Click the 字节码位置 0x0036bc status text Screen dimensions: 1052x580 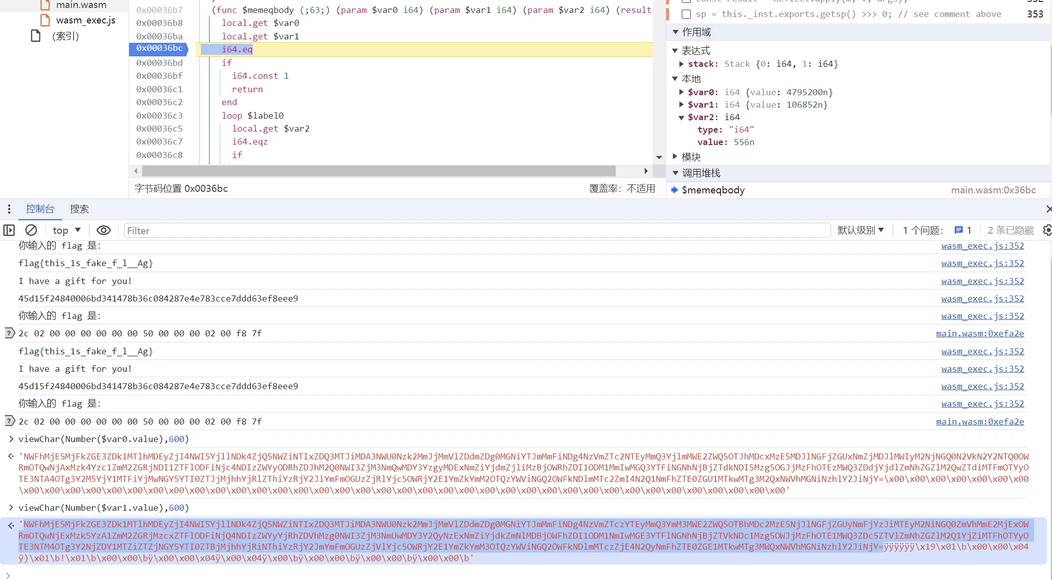[181, 188]
